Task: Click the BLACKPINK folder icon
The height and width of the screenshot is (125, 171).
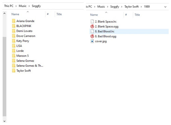Action: (x=14, y=26)
